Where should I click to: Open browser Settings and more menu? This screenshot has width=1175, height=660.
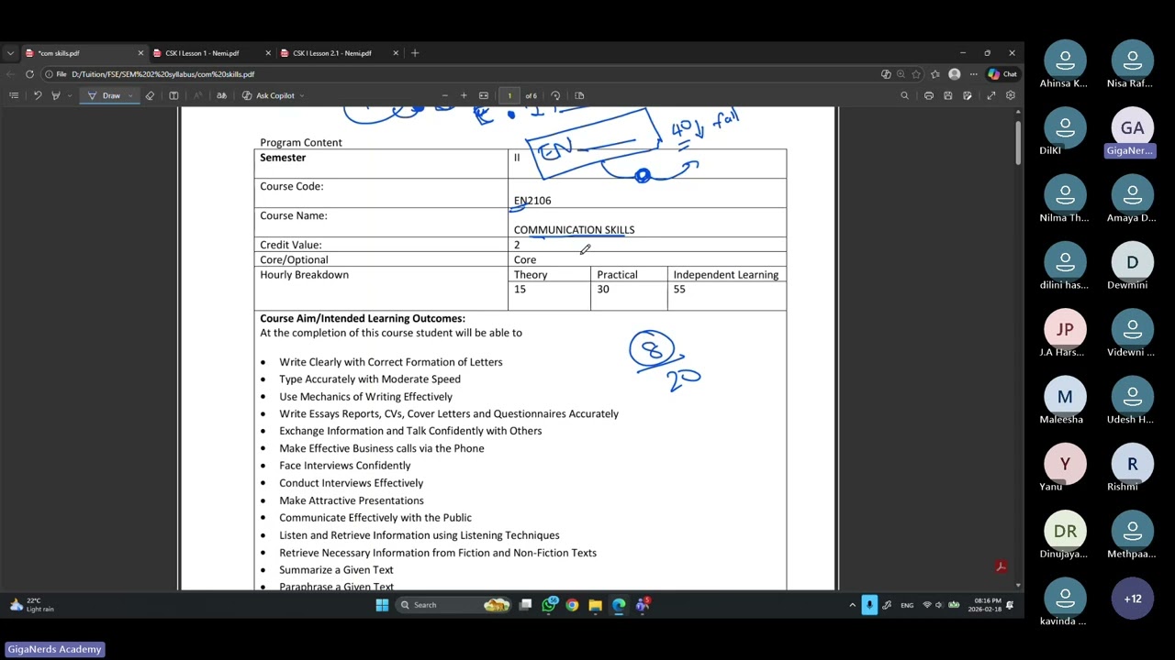click(x=973, y=74)
